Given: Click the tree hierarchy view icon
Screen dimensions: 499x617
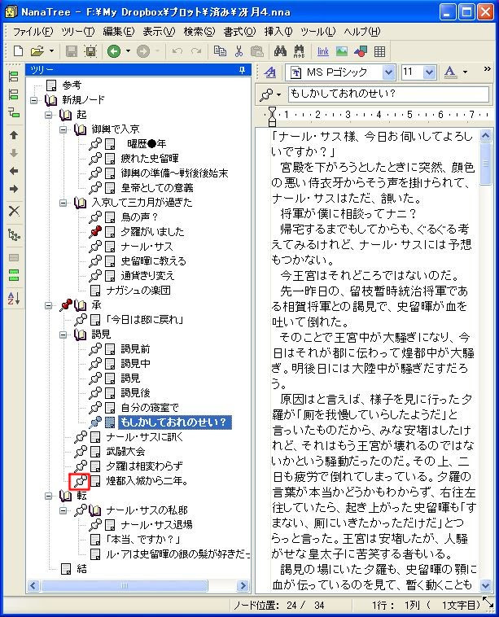Looking at the screenshot, I should pos(14,235).
